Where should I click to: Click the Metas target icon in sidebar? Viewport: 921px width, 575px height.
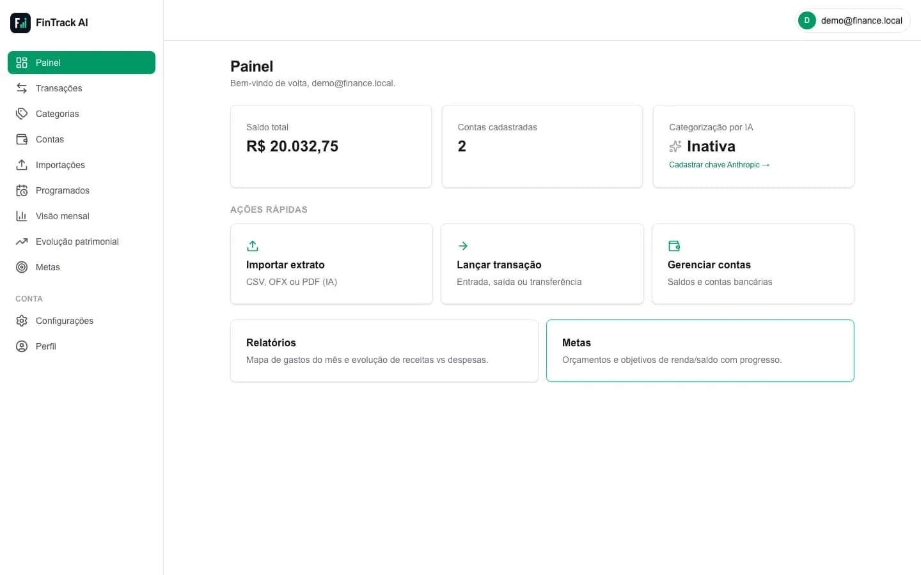[22, 267]
